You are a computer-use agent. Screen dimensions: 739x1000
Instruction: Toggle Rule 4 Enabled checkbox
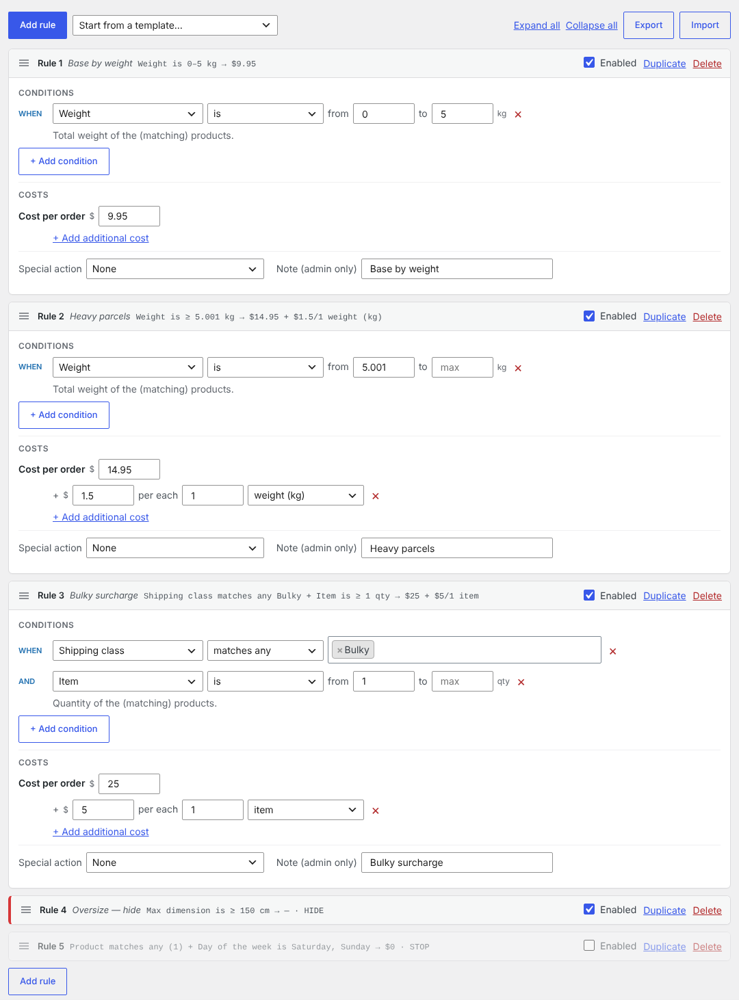tap(589, 909)
